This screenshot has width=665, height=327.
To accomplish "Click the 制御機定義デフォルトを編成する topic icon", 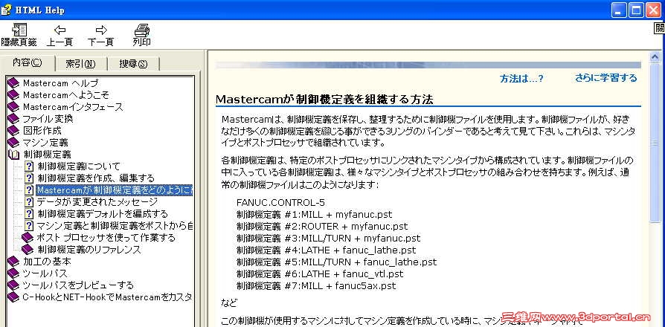I will (29, 213).
